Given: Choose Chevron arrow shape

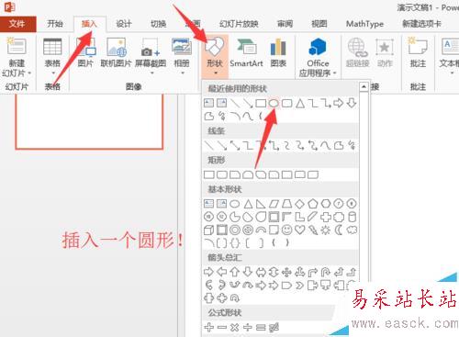Looking at the screenshot, I should (299, 286).
